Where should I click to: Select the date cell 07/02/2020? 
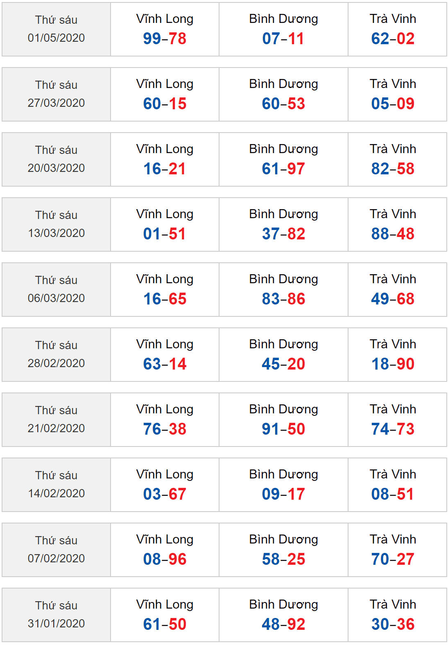pos(56,550)
